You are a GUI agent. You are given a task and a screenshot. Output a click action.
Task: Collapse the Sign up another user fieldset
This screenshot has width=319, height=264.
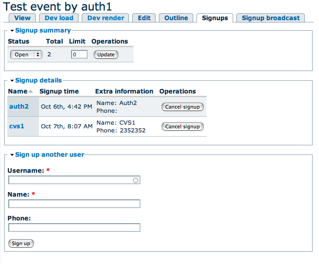pyautogui.click(x=50, y=154)
